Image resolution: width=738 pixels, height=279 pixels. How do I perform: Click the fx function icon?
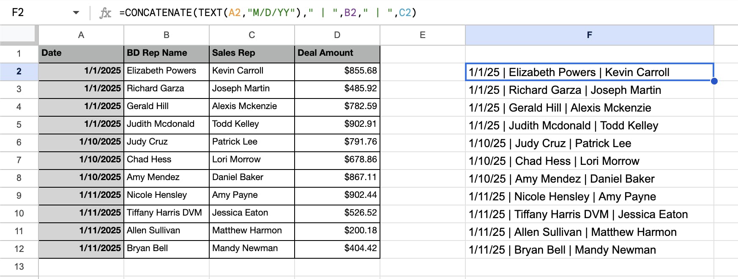click(105, 13)
